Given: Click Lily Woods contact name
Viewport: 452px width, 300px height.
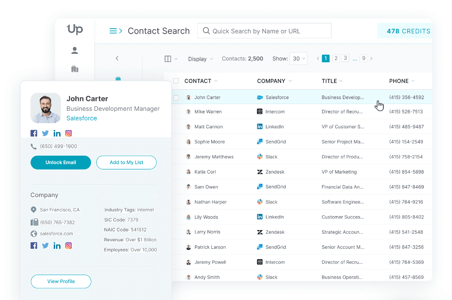Looking at the screenshot, I should pos(206,217).
